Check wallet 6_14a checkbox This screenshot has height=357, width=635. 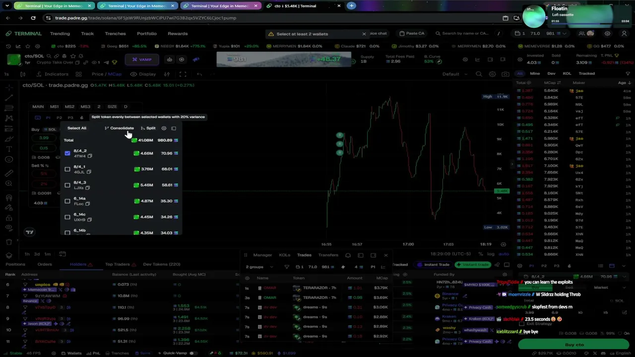click(67, 201)
